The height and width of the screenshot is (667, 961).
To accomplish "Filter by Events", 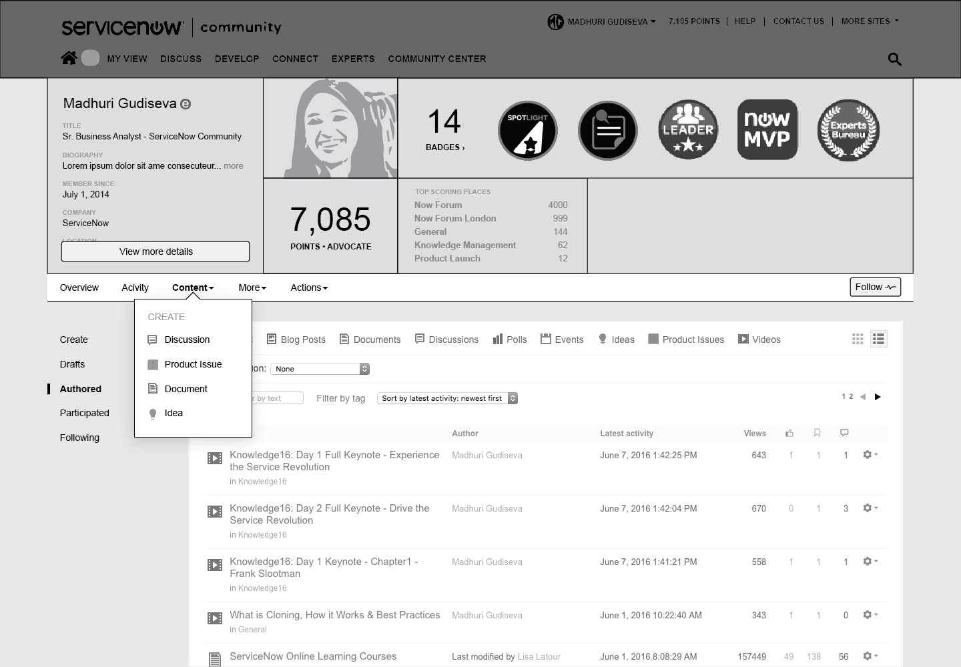I will tap(562, 340).
